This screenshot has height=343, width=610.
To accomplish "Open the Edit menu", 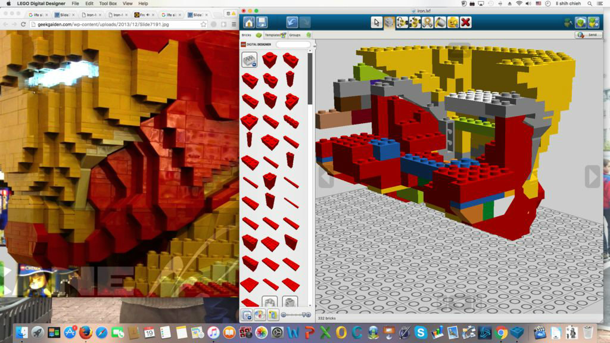I will click(x=89, y=4).
